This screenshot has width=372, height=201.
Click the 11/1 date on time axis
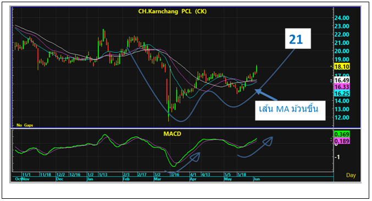click(x=26, y=175)
